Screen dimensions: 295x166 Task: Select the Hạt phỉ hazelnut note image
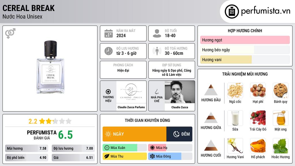click(258, 90)
